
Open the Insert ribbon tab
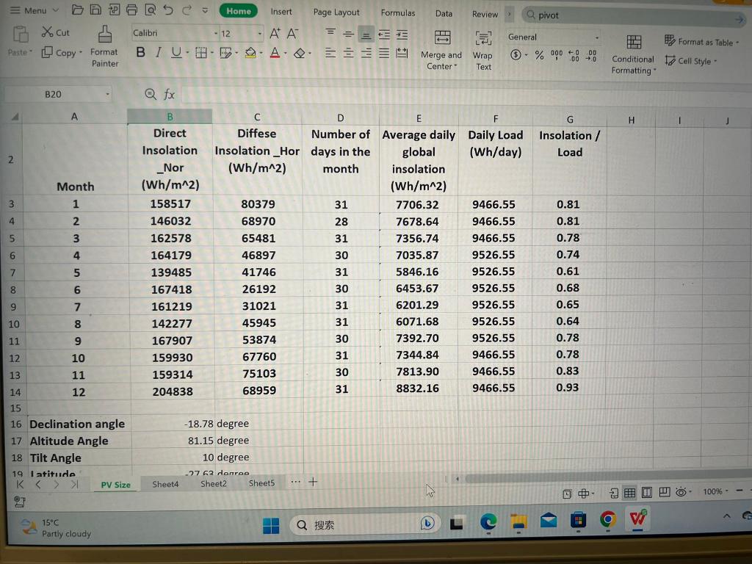point(281,12)
